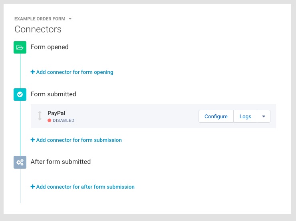Open the EXAMPLE ORDER FORM selector label

tap(40, 19)
